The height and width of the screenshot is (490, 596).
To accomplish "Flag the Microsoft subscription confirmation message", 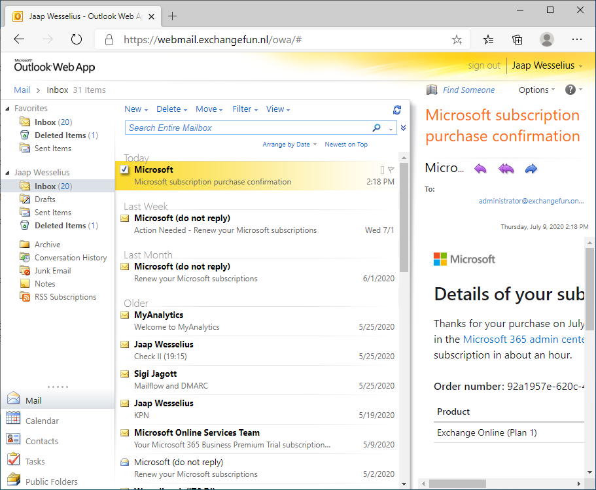I will tap(391, 168).
